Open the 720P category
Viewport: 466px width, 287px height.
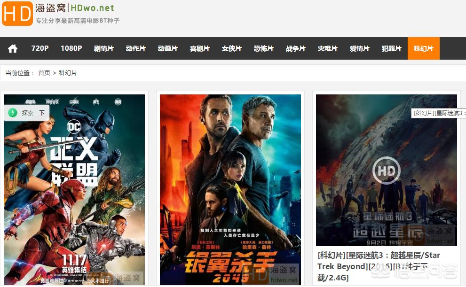(40, 48)
